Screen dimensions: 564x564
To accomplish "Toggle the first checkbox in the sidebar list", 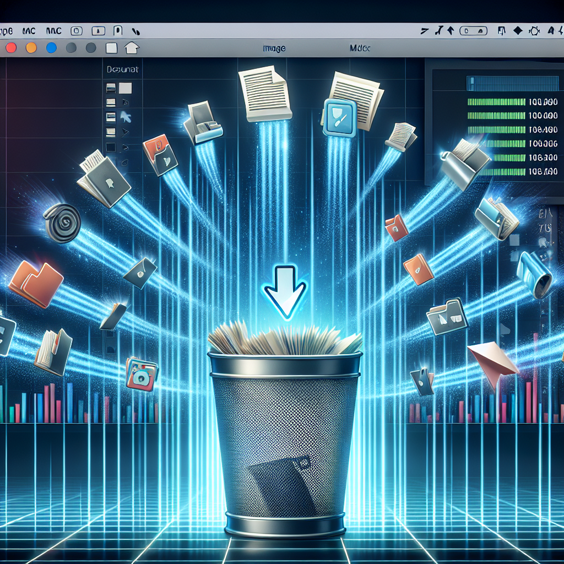I will [111, 88].
